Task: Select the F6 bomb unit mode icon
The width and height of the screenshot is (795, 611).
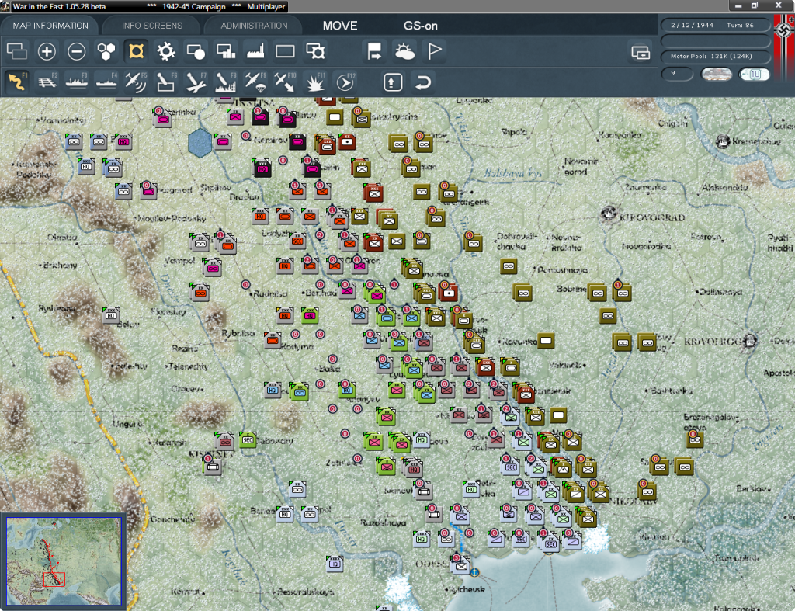Action: coord(166,82)
